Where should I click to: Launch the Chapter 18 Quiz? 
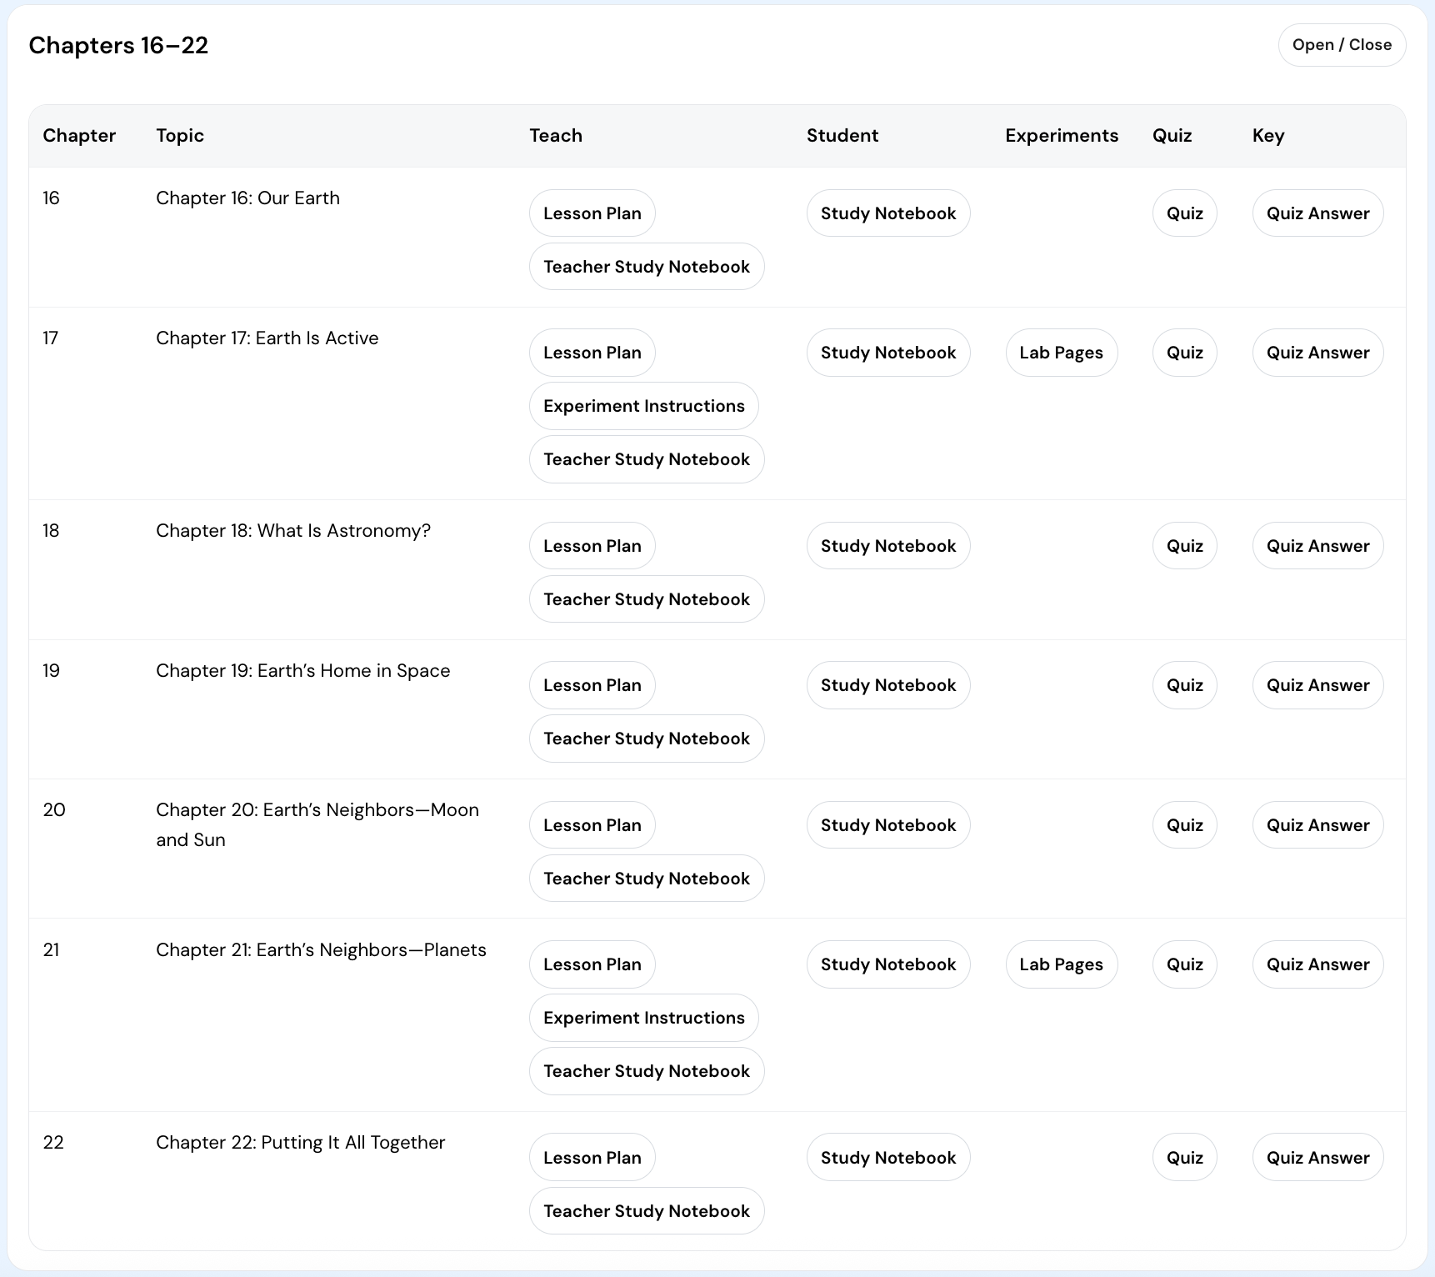[1183, 546]
